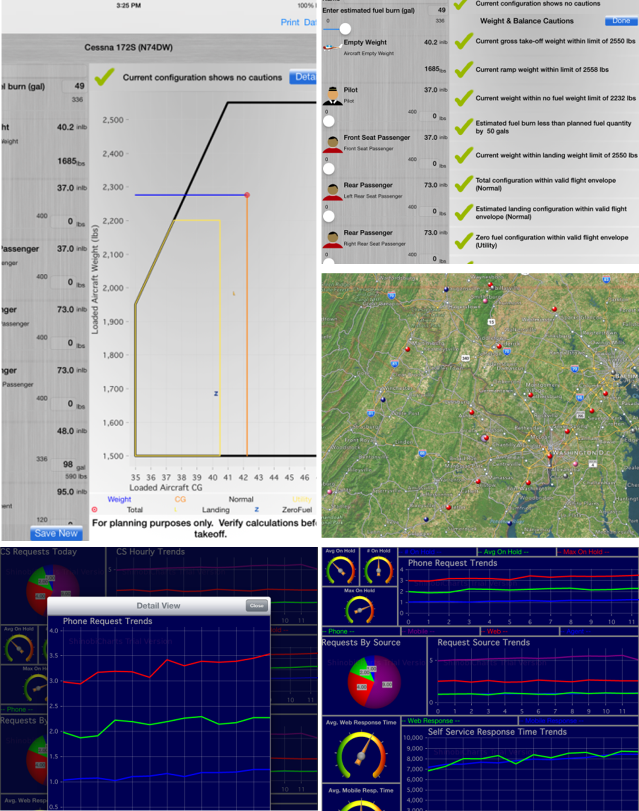This screenshot has height=811, width=639.
Task: Tap the Landing legend label
Action: 216,510
